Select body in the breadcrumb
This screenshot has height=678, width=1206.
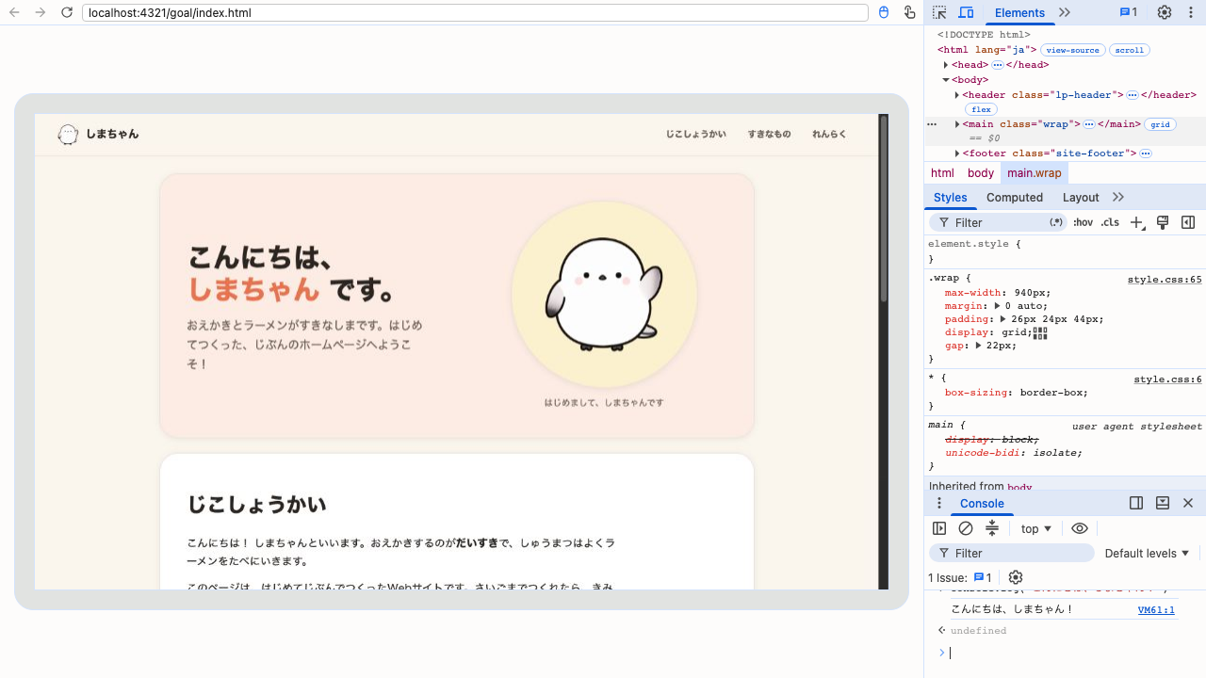click(x=981, y=173)
